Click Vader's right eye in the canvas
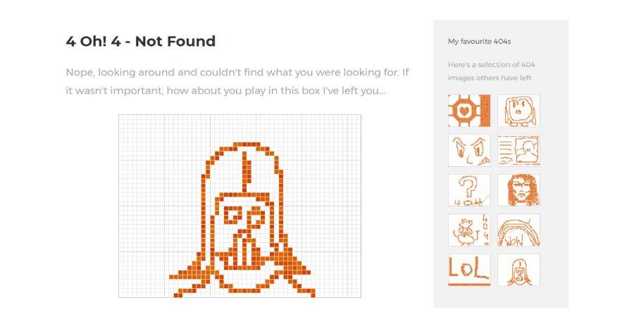This screenshot has height=336, width=634. coord(256,218)
